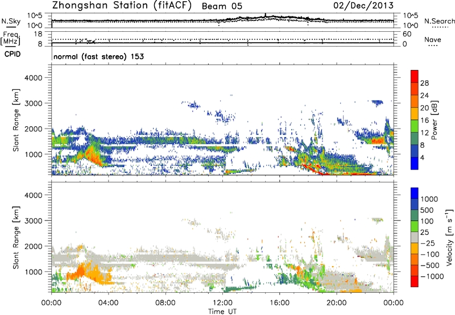
Task: Click the 'Beam 05' label
Action: (222, 6)
